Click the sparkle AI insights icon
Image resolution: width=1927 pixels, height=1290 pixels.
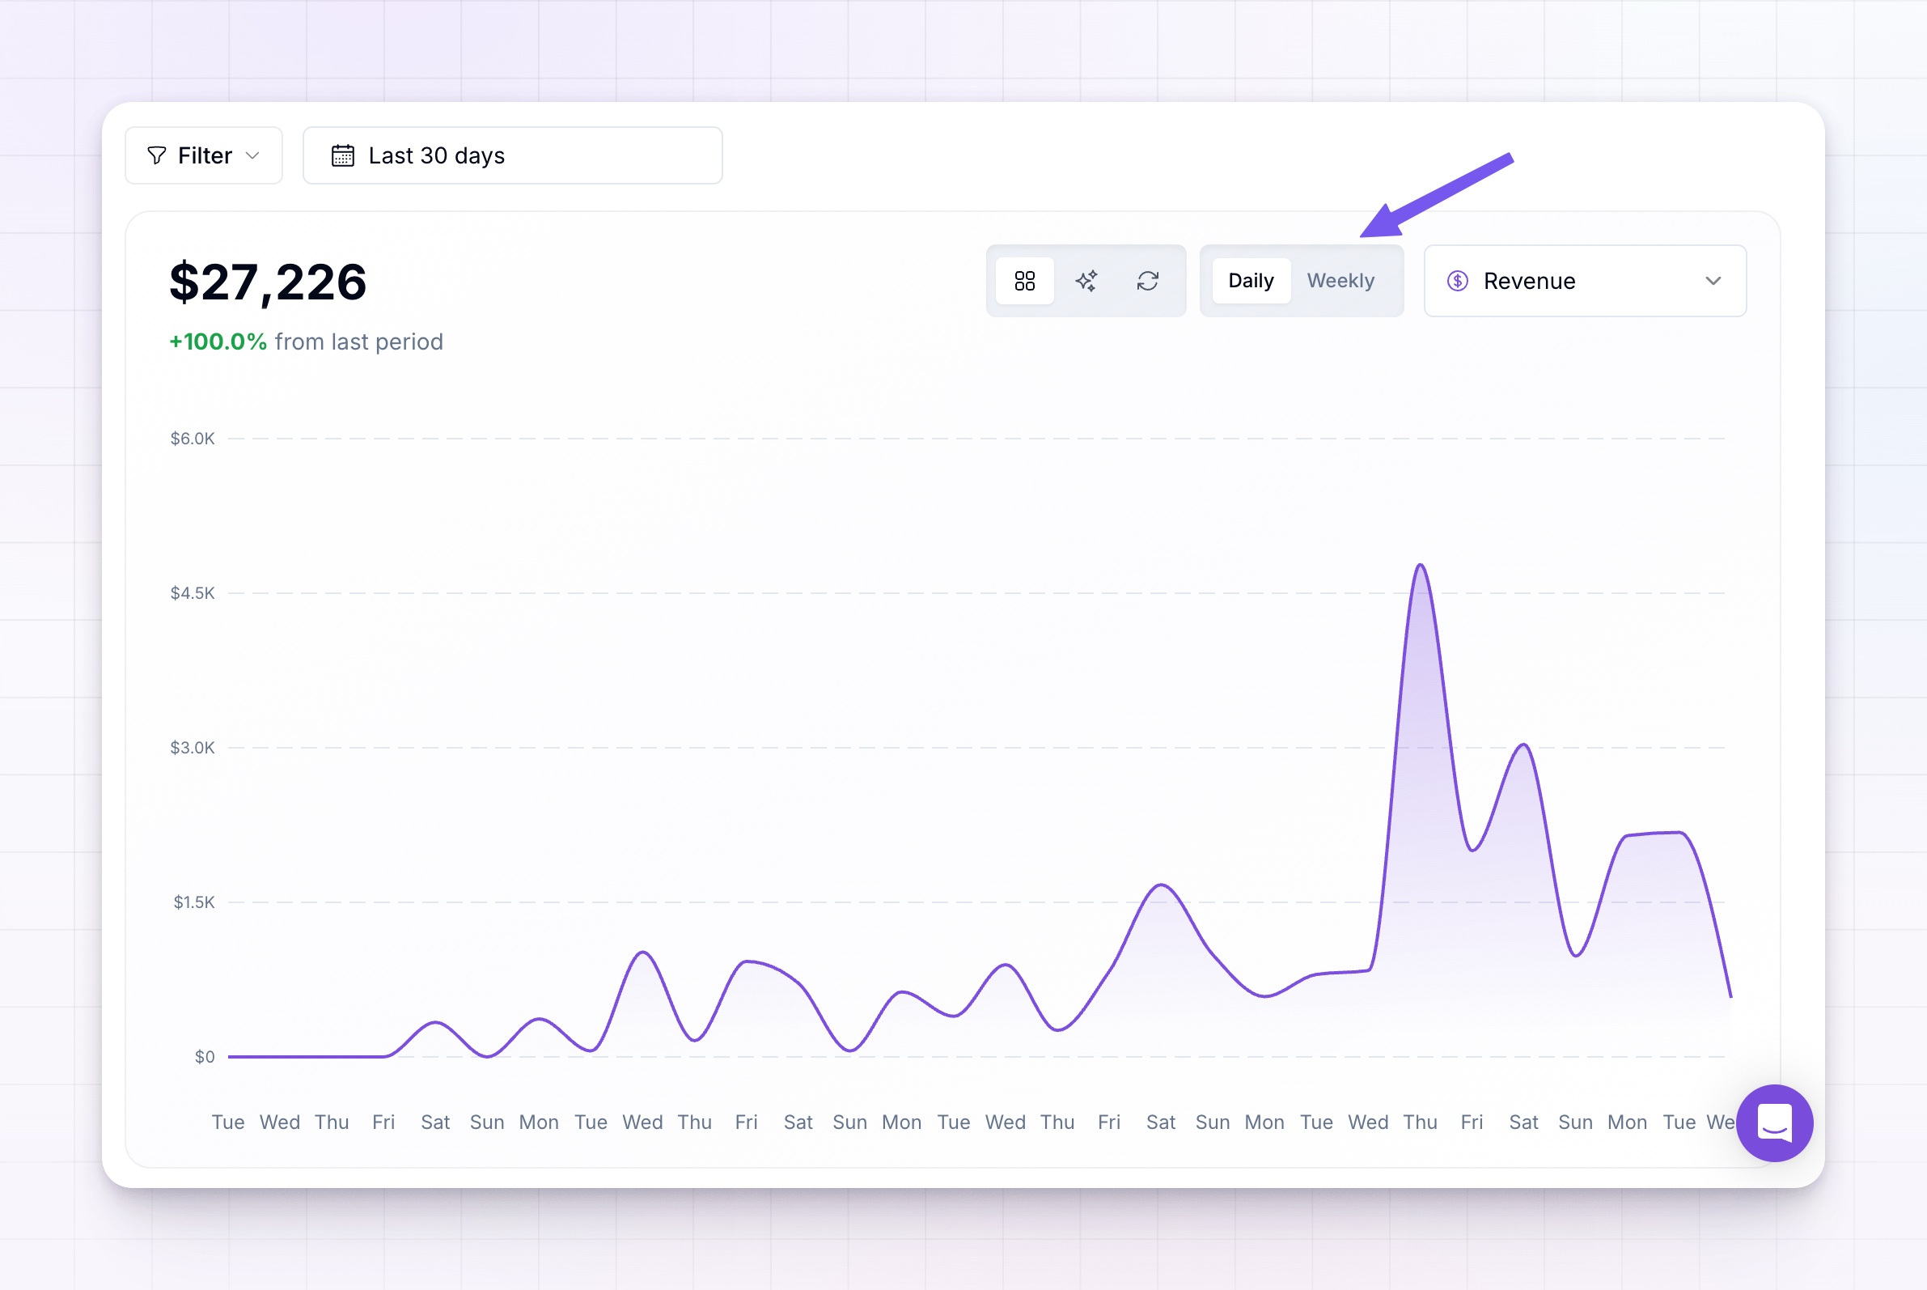(1086, 282)
